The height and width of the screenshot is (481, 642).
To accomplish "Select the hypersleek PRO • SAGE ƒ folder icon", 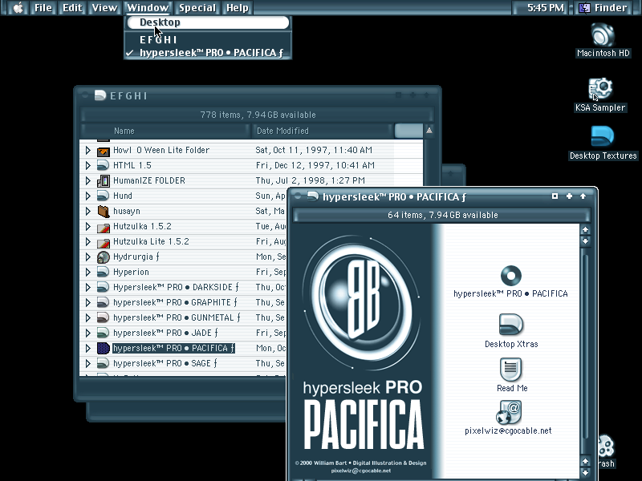I will coord(104,363).
